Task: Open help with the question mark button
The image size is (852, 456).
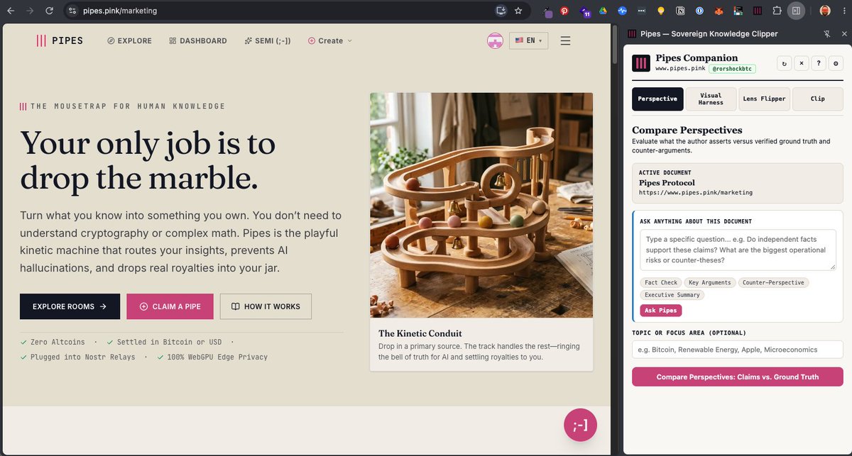Action: coord(819,63)
